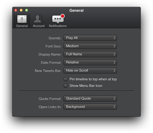Click the yellow minimize window button
This screenshot has height=133, width=153.
pyautogui.click(x=21, y=10)
